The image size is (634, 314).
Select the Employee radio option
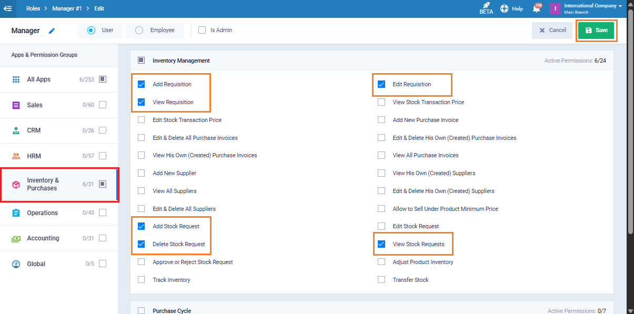coord(139,31)
